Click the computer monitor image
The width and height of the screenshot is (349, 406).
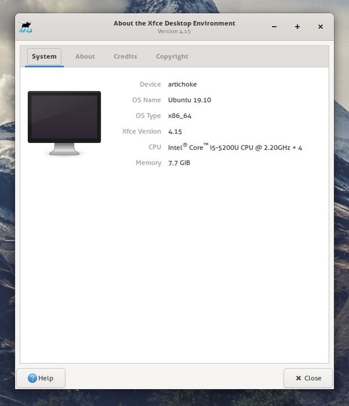pyautogui.click(x=64, y=122)
